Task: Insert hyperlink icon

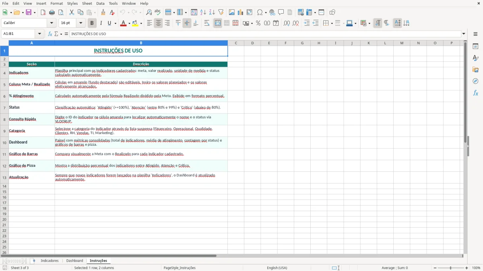Action: coord(272,12)
